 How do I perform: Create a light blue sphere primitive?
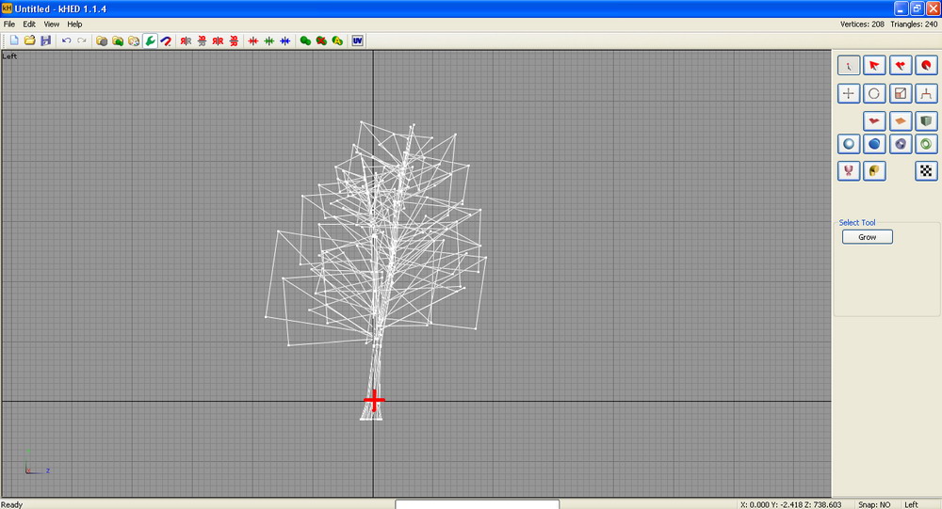click(849, 144)
